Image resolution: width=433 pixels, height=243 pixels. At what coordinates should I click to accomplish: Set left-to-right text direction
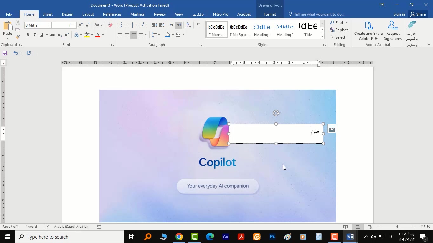click(x=172, y=25)
